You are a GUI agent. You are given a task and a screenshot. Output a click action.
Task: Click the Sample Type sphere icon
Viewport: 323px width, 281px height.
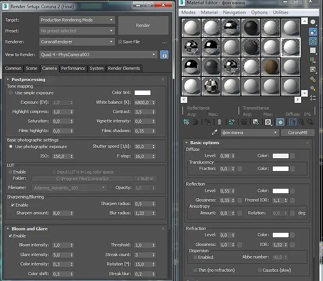click(313, 22)
